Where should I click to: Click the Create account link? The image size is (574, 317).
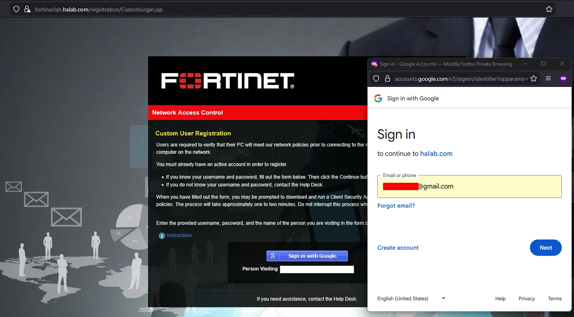click(x=398, y=248)
